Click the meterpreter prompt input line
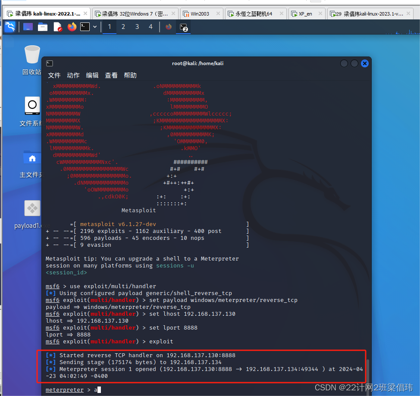This screenshot has height=396, width=420. click(x=73, y=390)
